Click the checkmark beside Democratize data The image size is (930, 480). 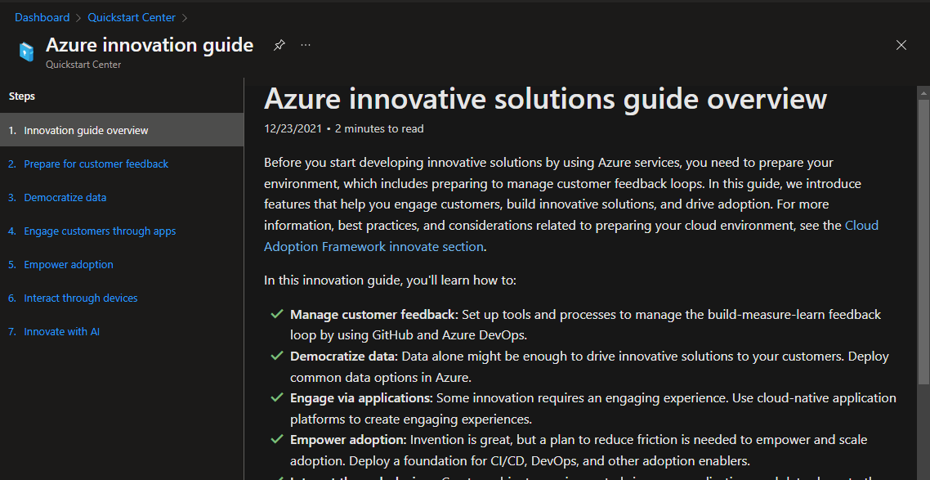click(x=276, y=357)
